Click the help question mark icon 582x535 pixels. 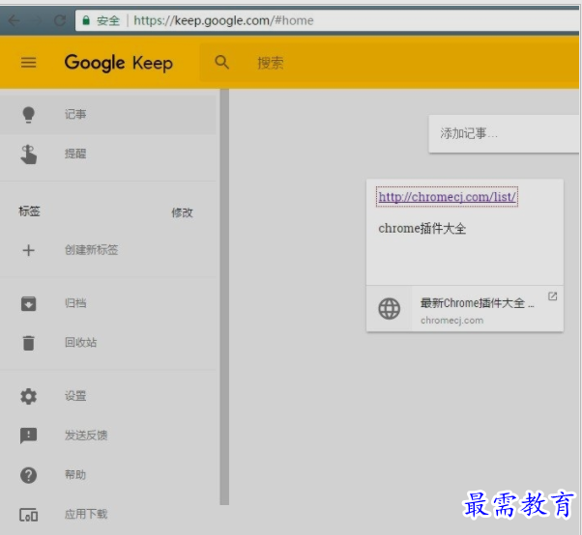(x=29, y=475)
